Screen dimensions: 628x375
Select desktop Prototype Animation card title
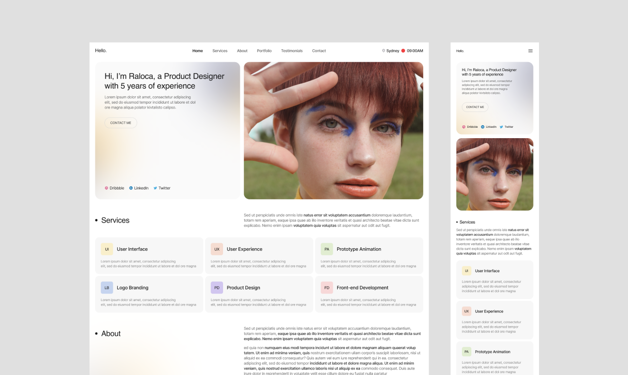(359, 249)
